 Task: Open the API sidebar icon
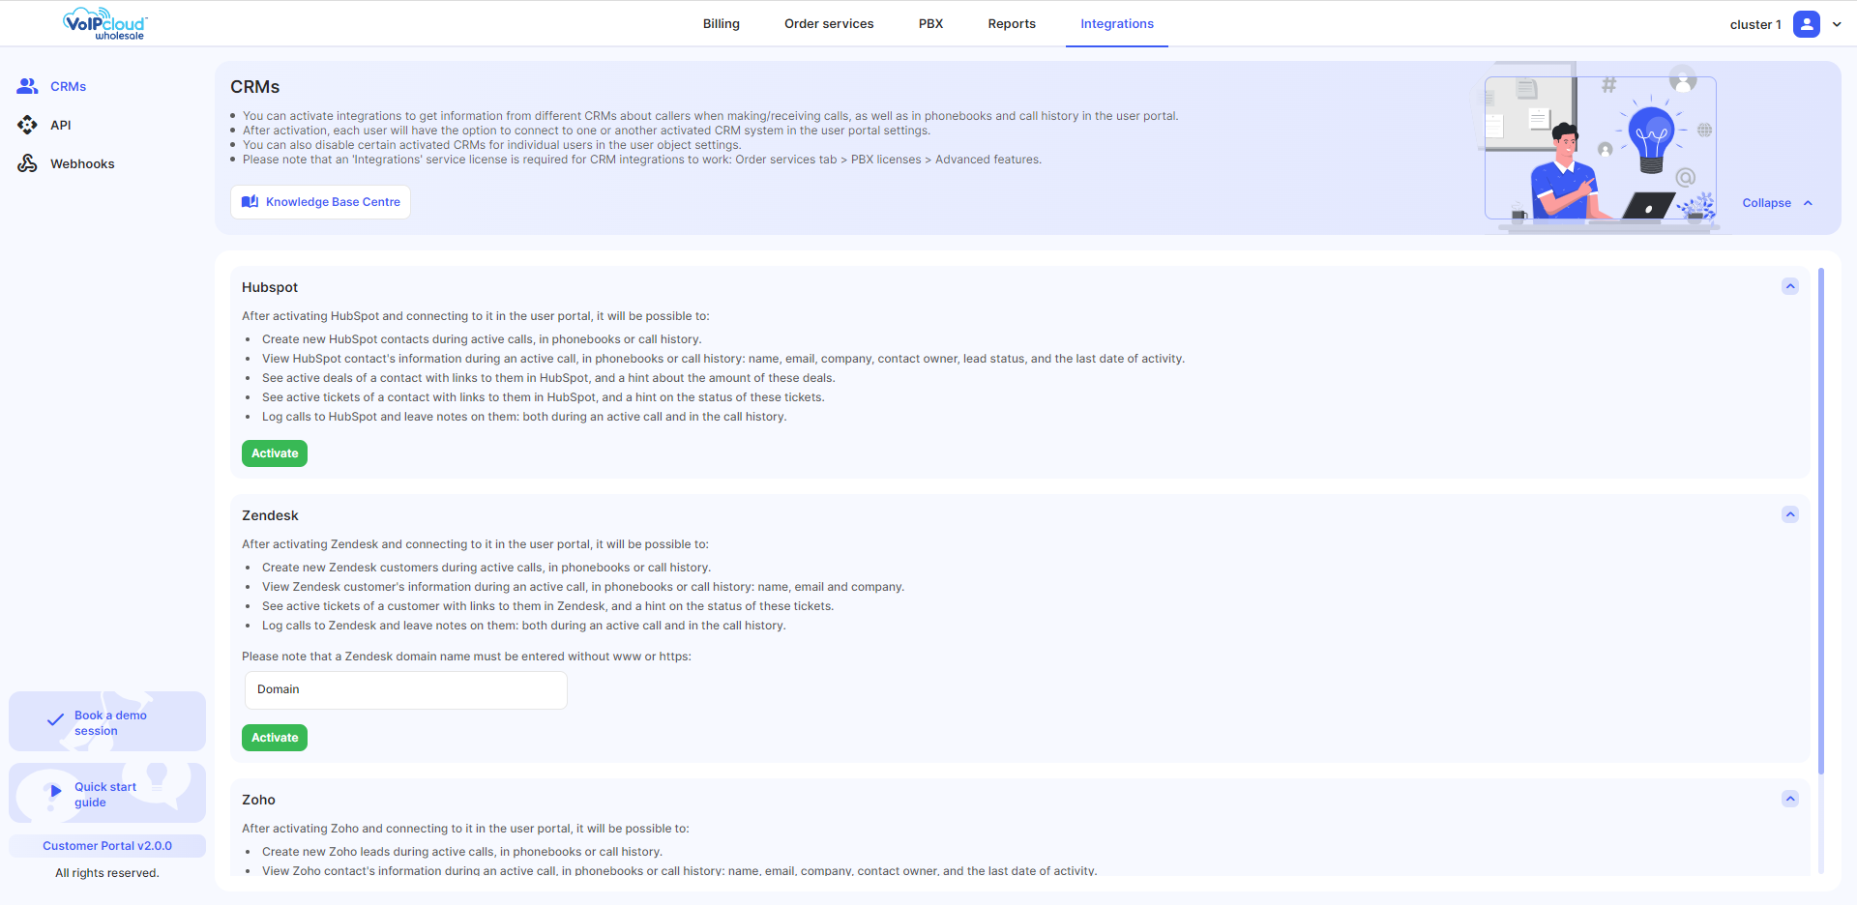27,125
